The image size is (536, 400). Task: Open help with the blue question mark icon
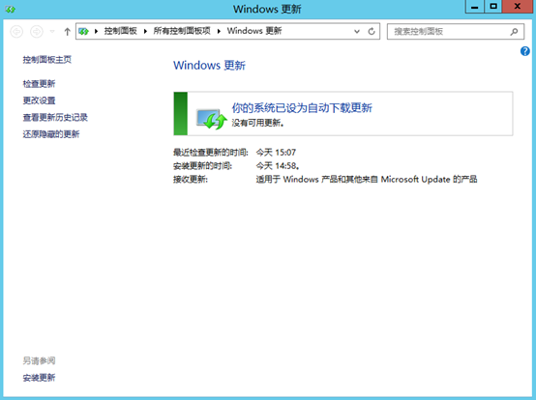click(x=525, y=51)
